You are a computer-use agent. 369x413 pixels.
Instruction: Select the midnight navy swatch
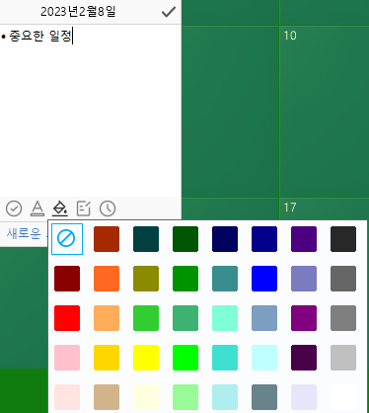[225, 239]
